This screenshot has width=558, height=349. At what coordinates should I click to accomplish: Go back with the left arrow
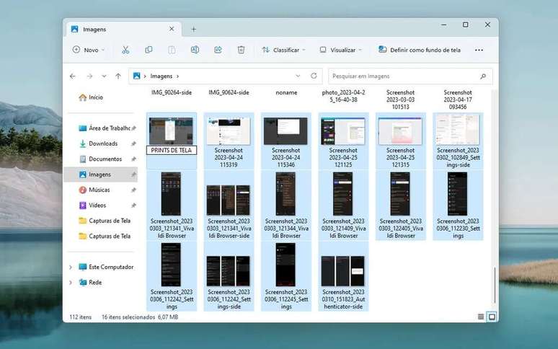(73, 76)
